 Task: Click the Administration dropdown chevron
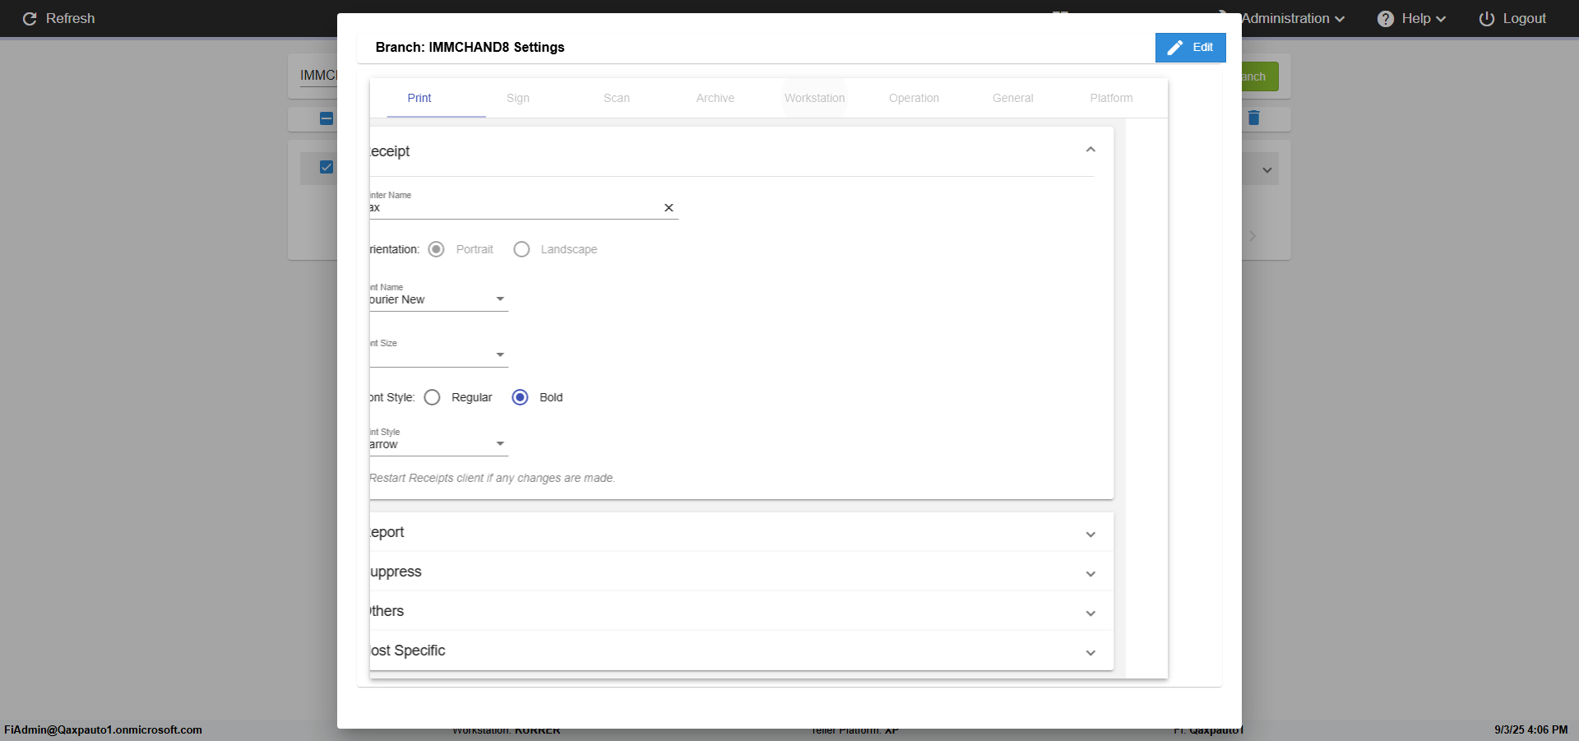[1340, 19]
